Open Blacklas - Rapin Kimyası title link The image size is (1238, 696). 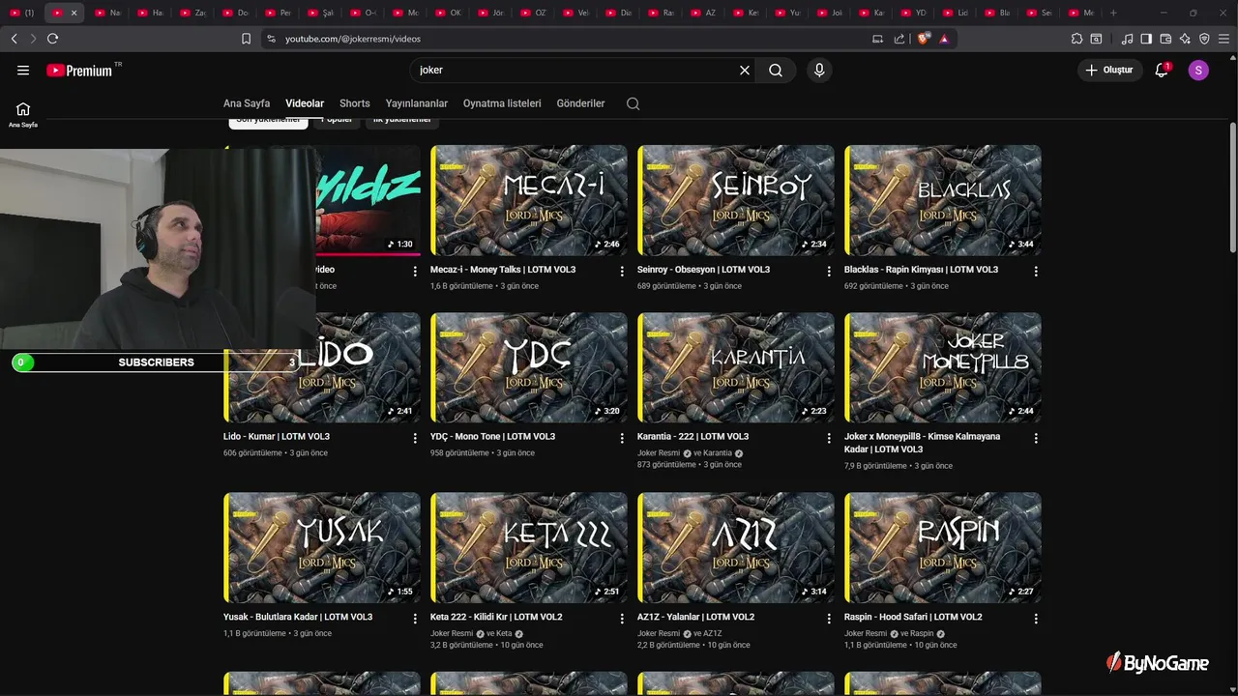[x=921, y=270]
